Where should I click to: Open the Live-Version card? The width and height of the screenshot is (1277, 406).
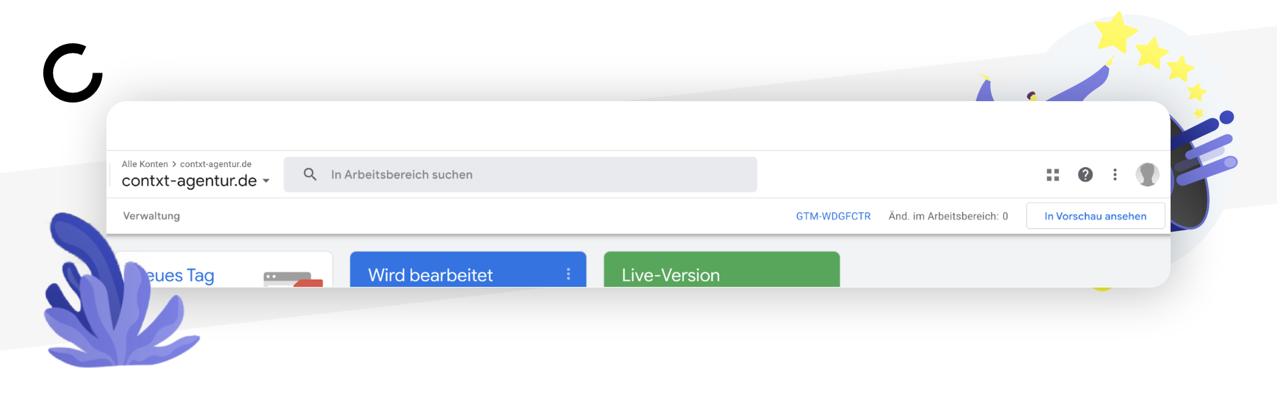click(x=722, y=270)
